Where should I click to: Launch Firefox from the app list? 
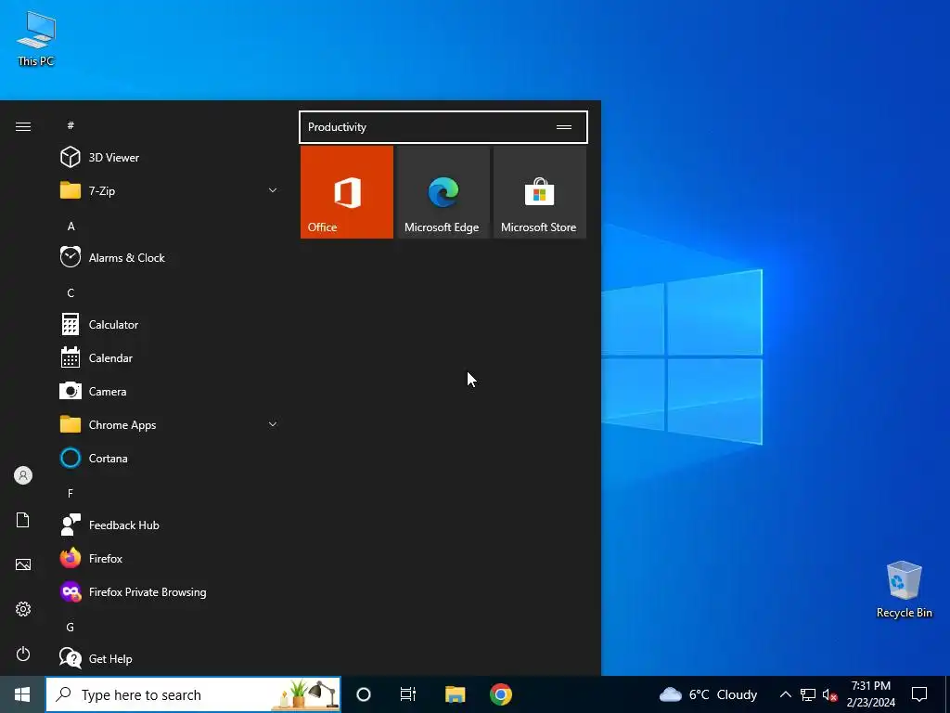click(170, 558)
